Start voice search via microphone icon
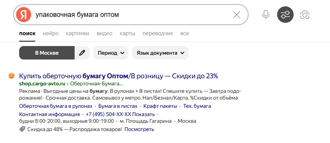Screen dimensions: 330x143 pyautogui.click(x=266, y=15)
